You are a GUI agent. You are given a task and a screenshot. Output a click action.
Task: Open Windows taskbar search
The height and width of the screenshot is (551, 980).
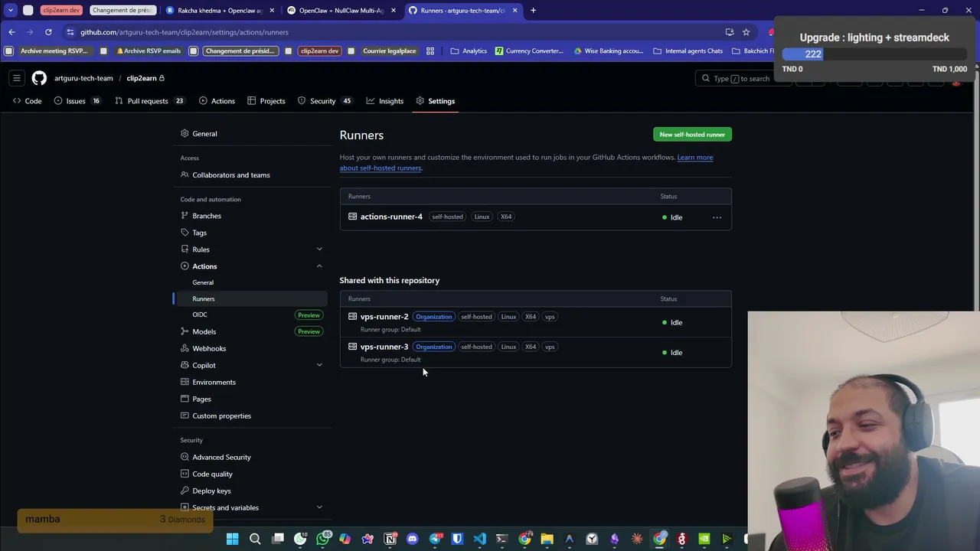(x=255, y=539)
